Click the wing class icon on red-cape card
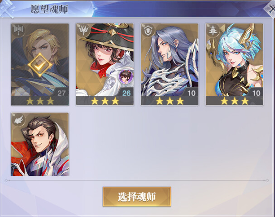 click(19, 119)
